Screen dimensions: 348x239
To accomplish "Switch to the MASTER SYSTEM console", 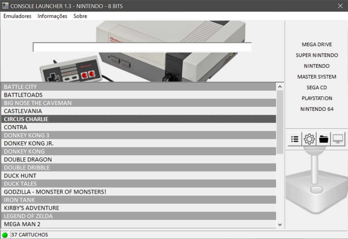I will click(x=317, y=77).
